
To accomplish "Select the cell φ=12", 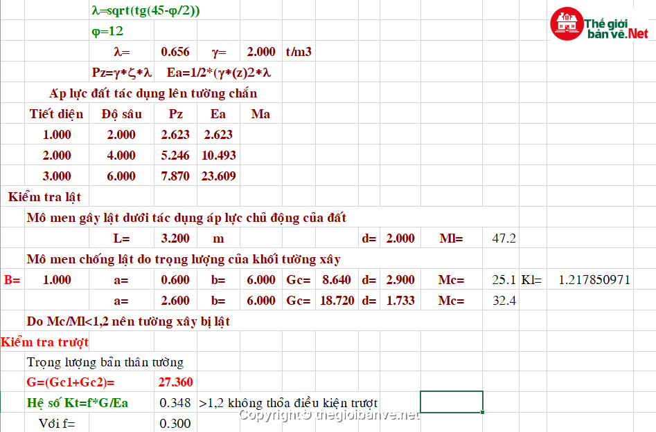I will (x=107, y=31).
